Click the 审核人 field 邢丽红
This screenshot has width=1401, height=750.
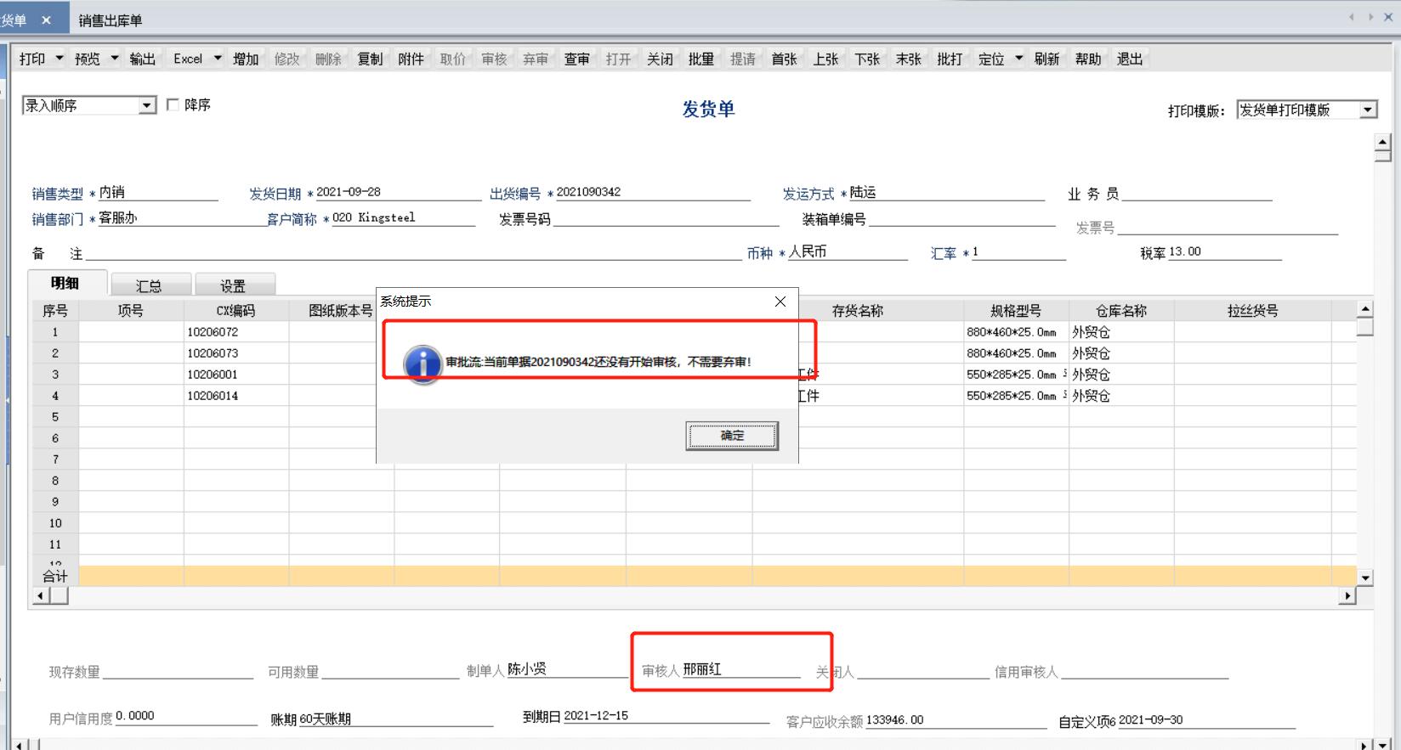[740, 669]
